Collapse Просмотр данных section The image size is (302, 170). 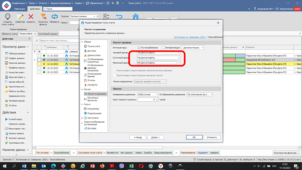click(28, 47)
